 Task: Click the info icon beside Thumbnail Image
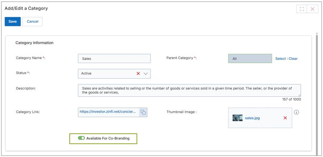(296, 112)
